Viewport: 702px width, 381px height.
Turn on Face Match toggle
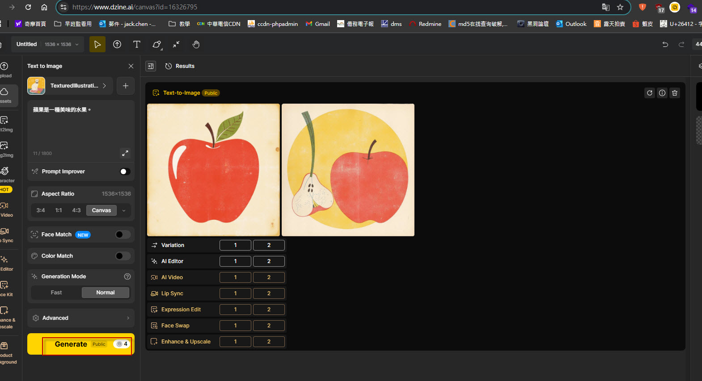[123, 234]
